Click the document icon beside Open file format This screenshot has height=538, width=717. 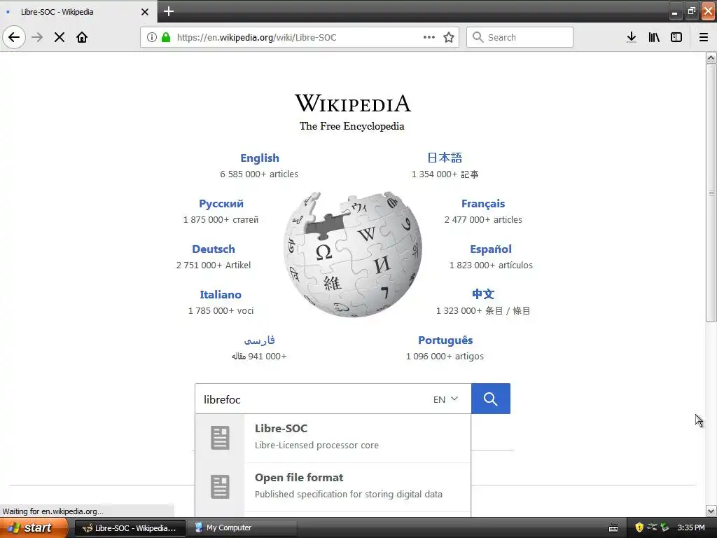[x=220, y=487]
